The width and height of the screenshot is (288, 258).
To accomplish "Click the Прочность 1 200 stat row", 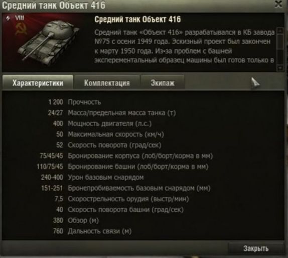I will tap(75, 102).
